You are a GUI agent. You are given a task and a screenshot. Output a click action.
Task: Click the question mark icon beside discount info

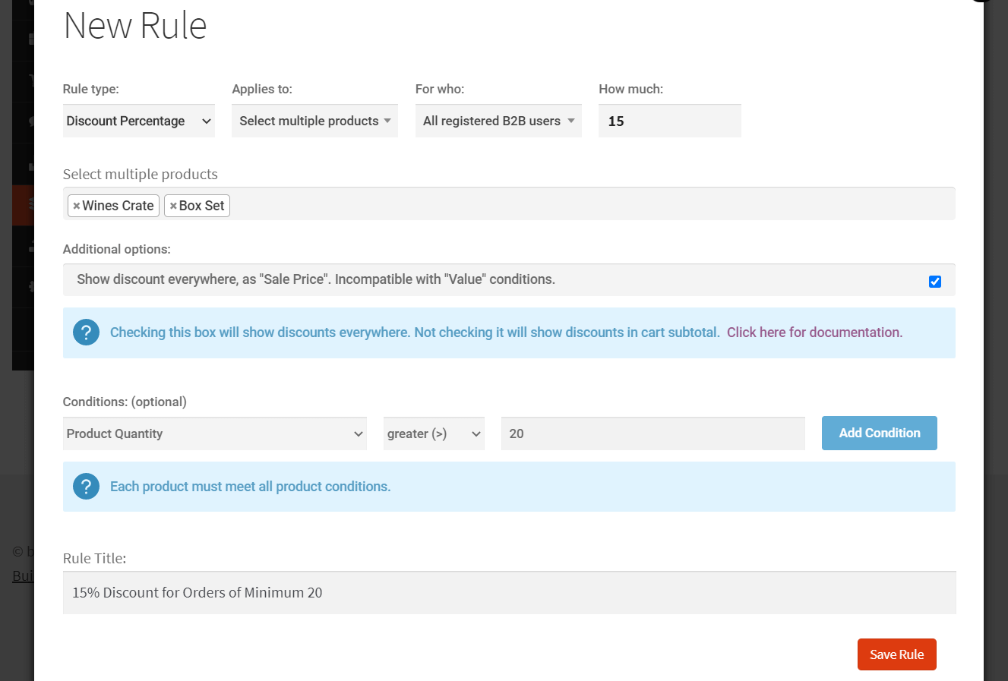pos(86,333)
